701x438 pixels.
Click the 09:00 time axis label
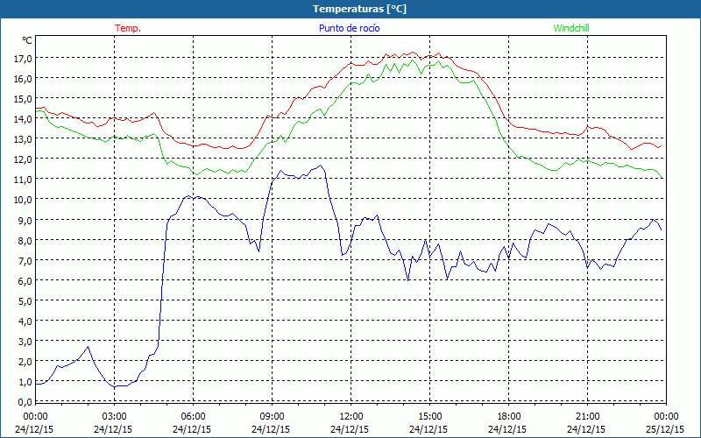[x=273, y=416]
